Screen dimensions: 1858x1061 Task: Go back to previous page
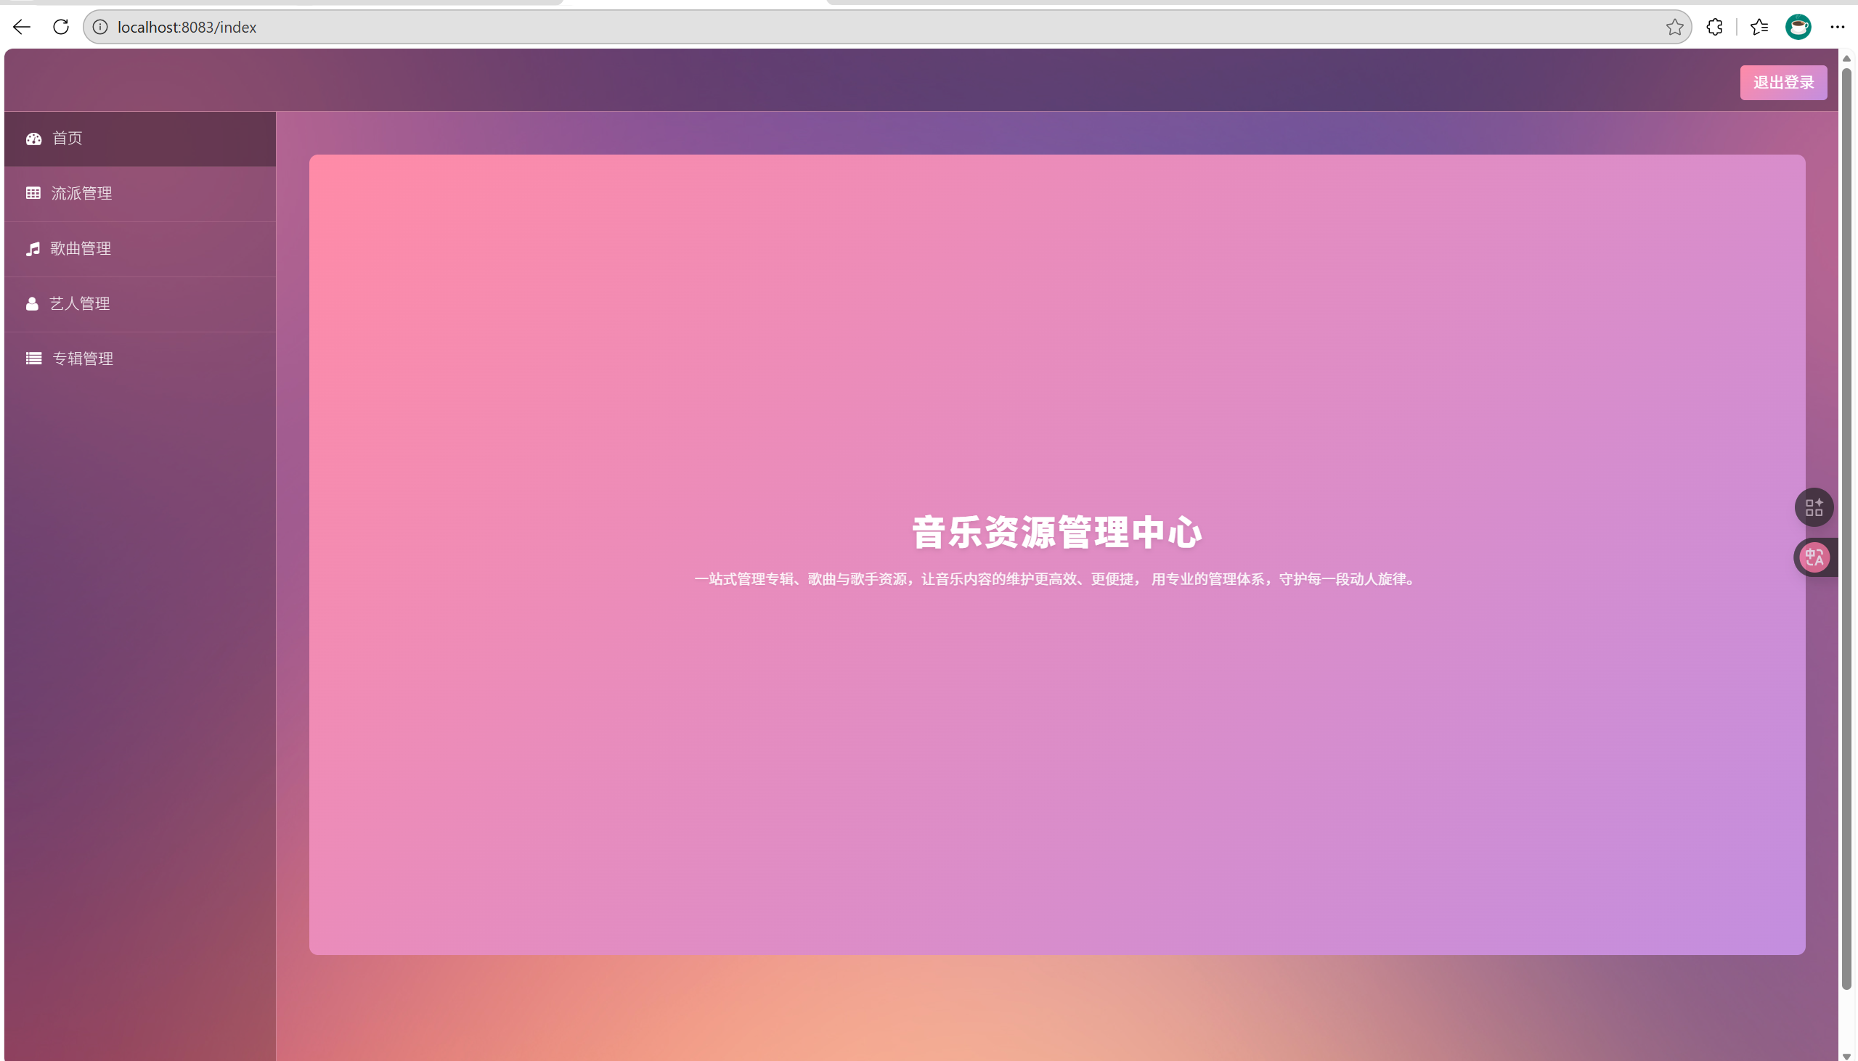[x=22, y=27]
